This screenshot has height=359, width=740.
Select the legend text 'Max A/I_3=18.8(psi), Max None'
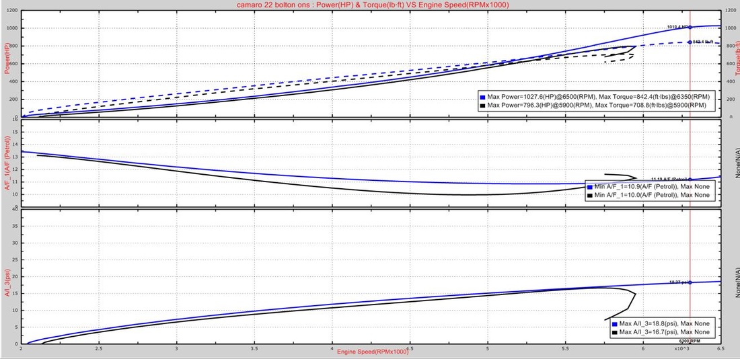pyautogui.click(x=664, y=324)
